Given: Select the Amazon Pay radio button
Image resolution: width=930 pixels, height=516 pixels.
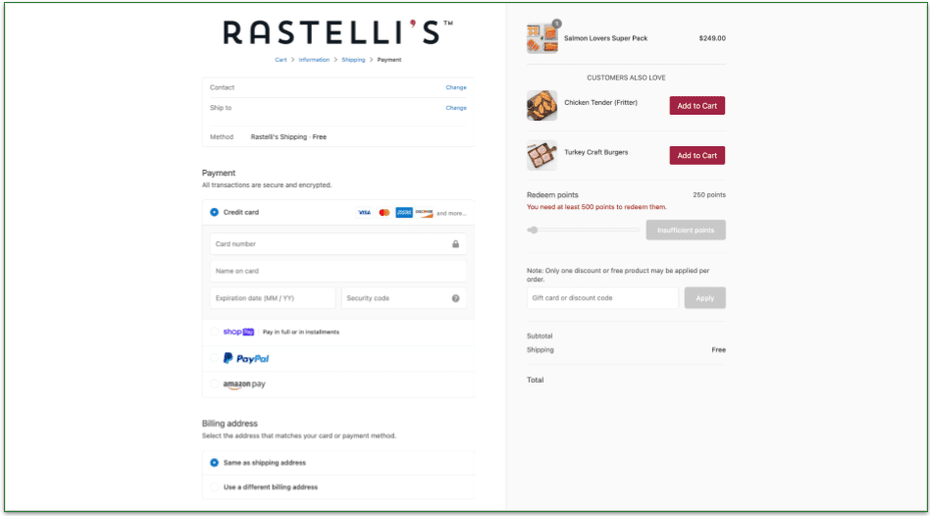Looking at the screenshot, I should point(214,384).
